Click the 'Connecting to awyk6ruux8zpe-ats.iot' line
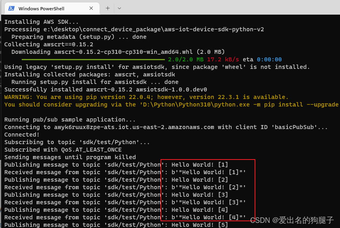This screenshot has width=340, height=228. pos(166,127)
